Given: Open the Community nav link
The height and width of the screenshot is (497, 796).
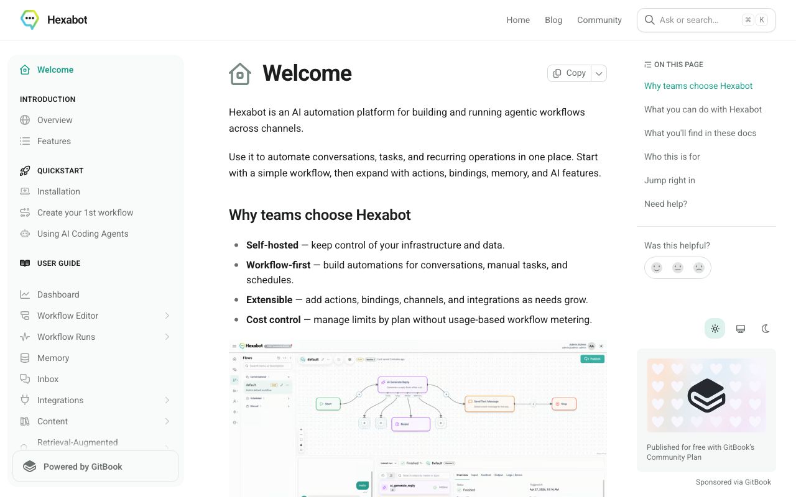Looking at the screenshot, I should coord(599,20).
